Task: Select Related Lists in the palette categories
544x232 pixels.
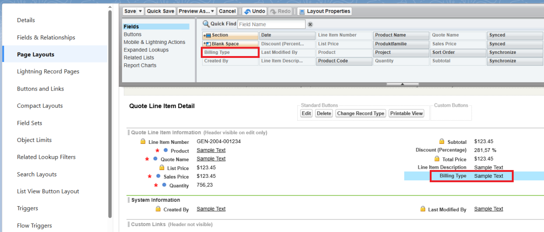Action: [x=139, y=58]
